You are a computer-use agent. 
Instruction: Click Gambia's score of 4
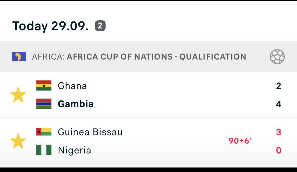[279, 104]
